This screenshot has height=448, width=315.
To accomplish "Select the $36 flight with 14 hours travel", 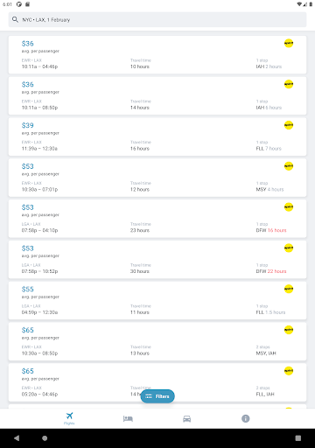I will tap(157, 95).
